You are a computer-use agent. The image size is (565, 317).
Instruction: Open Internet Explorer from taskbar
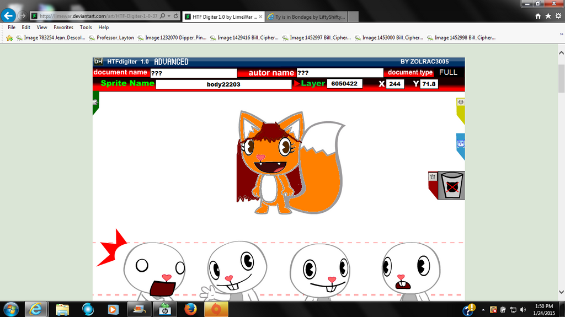pyautogui.click(x=36, y=309)
